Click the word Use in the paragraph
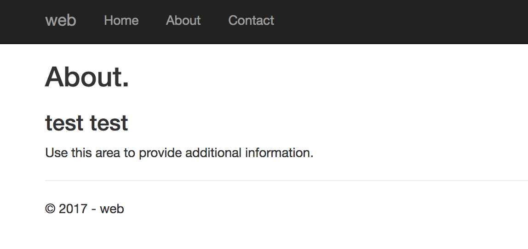This screenshot has width=528, height=249. tap(56, 153)
